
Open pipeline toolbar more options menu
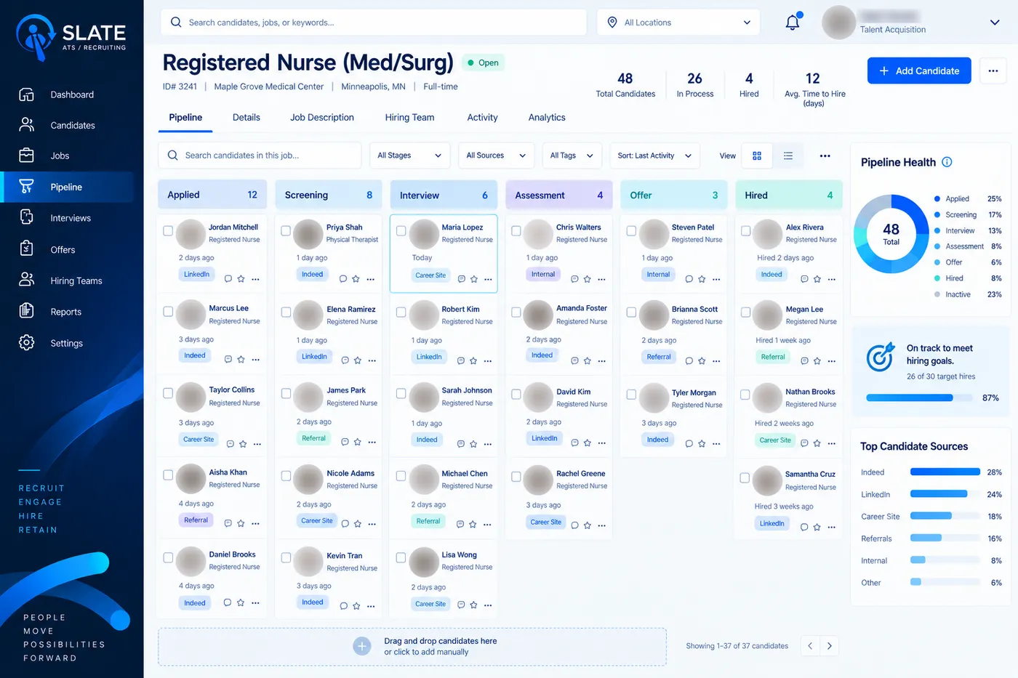(x=825, y=156)
